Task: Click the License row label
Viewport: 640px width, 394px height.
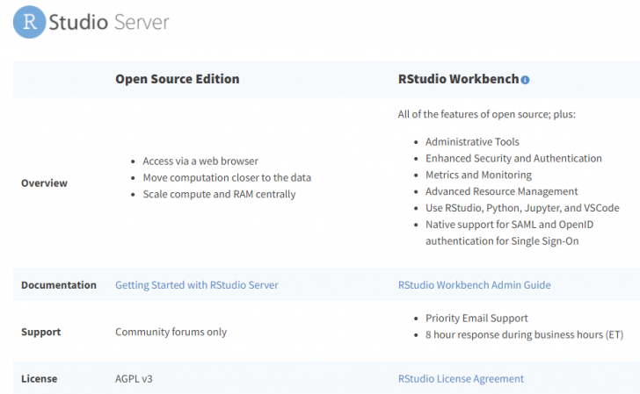Action: coord(40,378)
